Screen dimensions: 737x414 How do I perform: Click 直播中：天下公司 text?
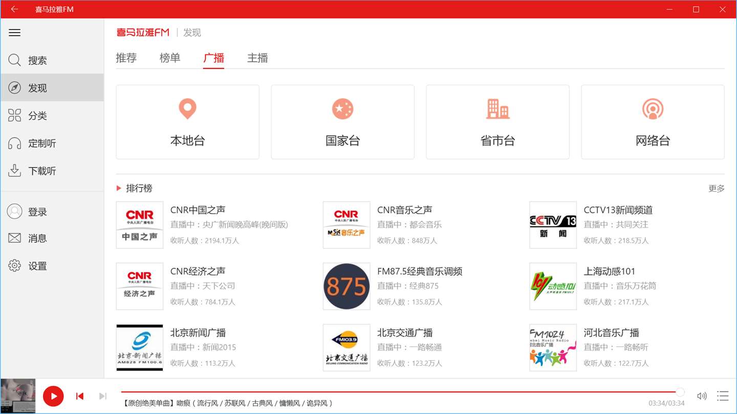pyautogui.click(x=203, y=286)
